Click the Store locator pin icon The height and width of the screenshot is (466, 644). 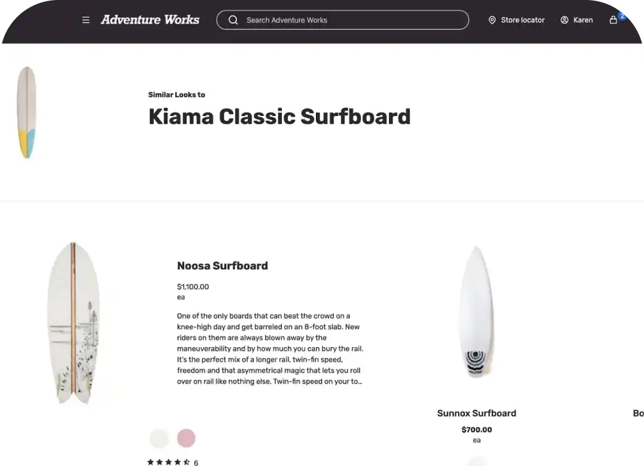[x=492, y=19]
